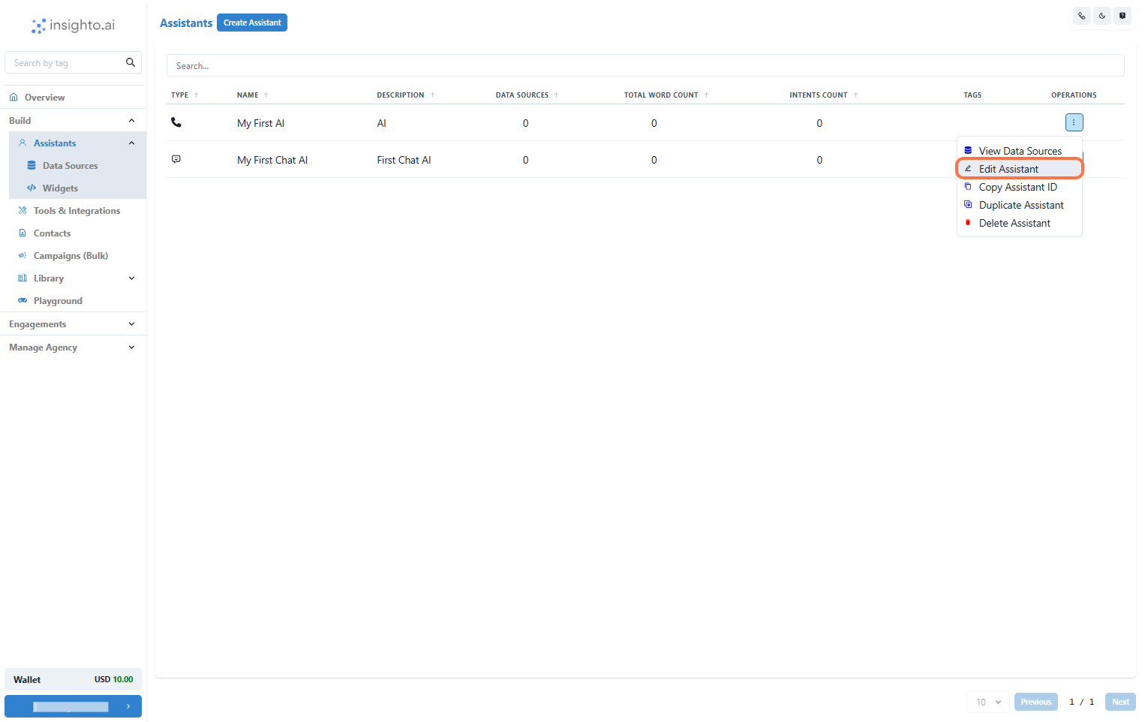This screenshot has height=722, width=1145.
Task: Click the Wallet USD balance panel
Action: click(74, 679)
